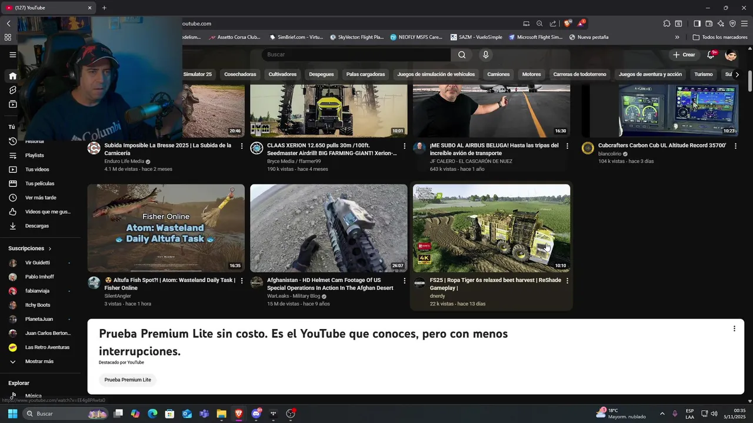
Task: Open Brave Wallet icon
Action: point(709,23)
